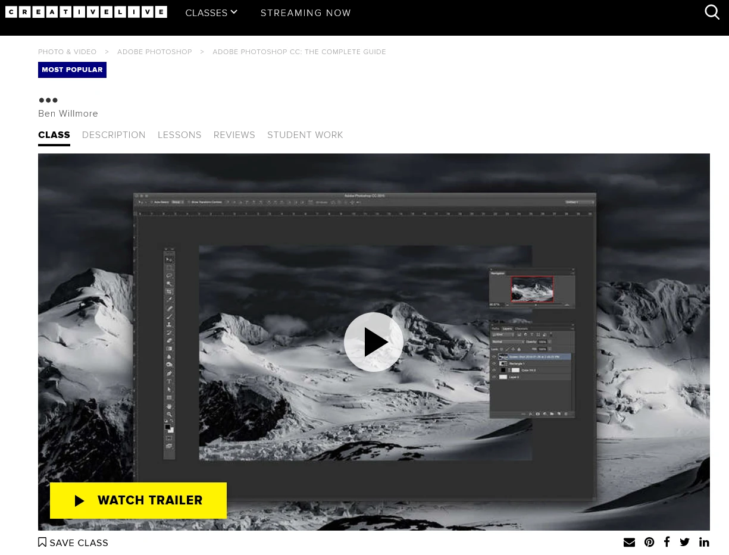
Task: Click the Watch Trailer button
Action: [138, 500]
